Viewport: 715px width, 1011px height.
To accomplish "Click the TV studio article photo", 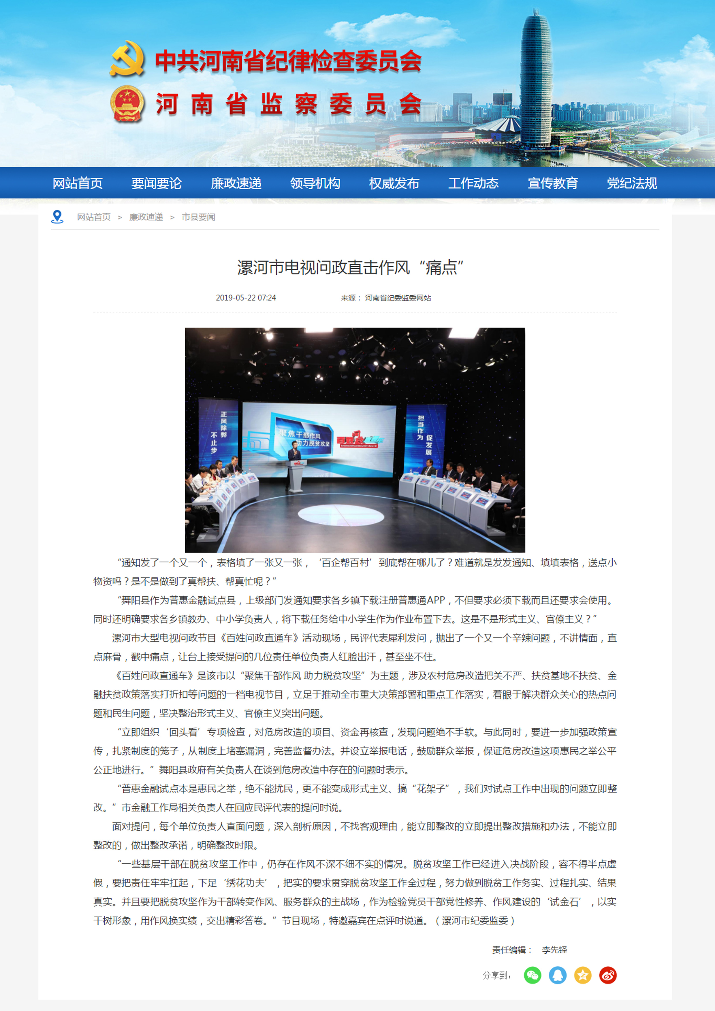I will point(355,440).
